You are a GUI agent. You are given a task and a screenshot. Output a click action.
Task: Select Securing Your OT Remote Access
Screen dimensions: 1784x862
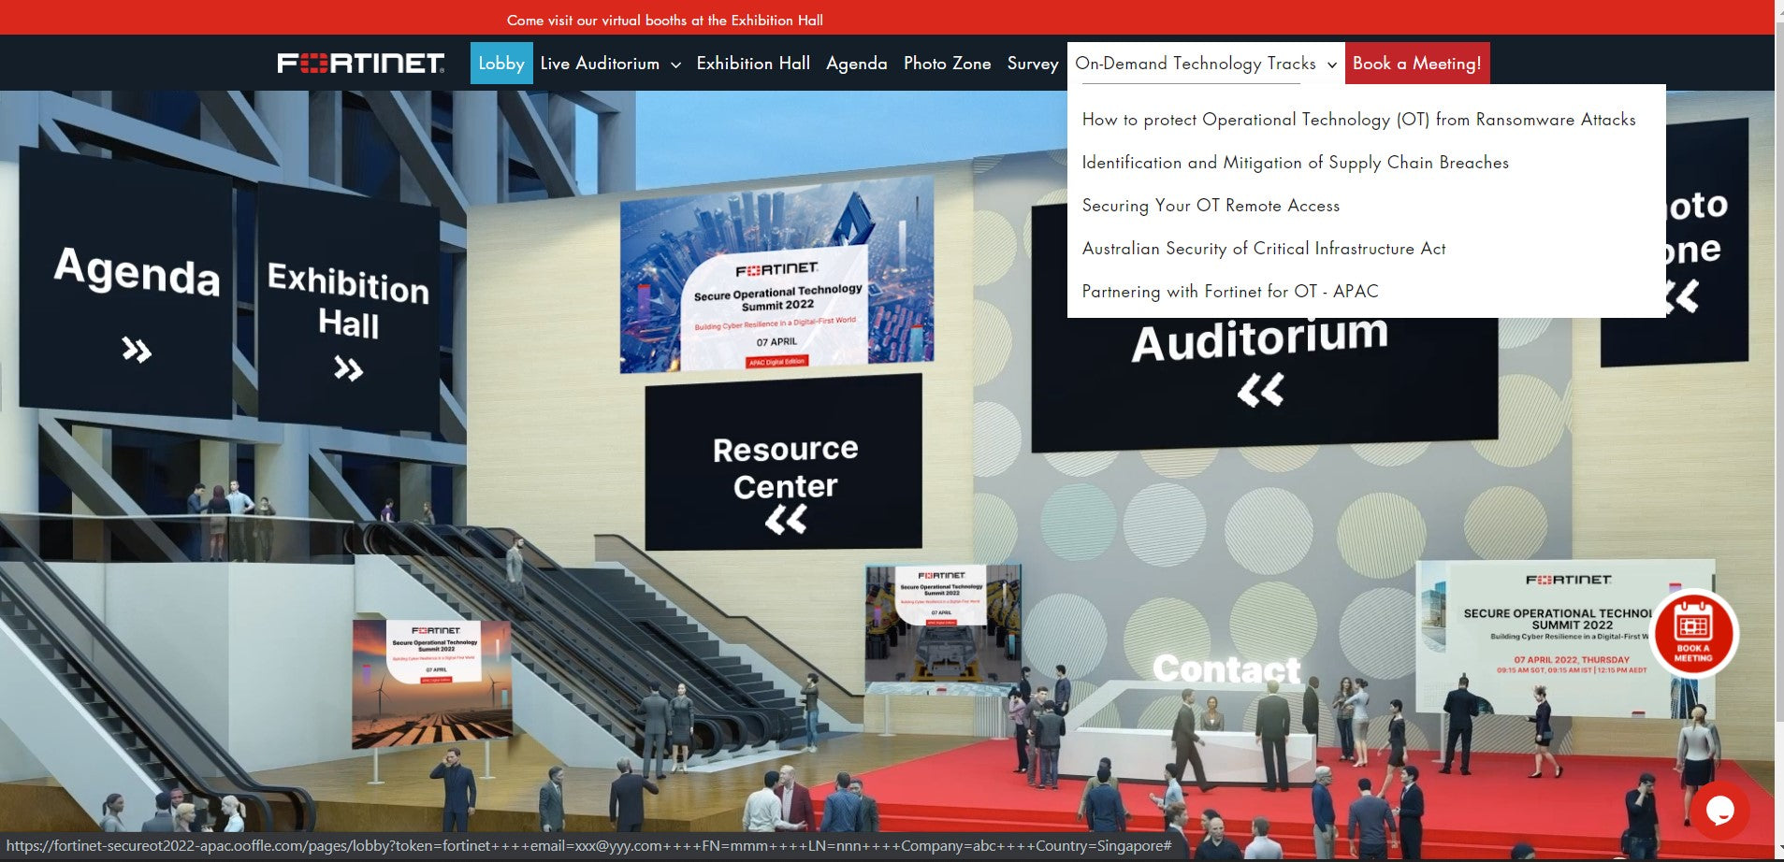(1211, 206)
